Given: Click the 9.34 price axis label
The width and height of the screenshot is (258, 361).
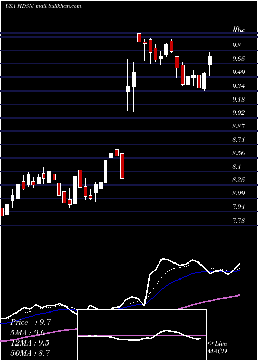Looking at the screenshot, I should tap(238, 86).
